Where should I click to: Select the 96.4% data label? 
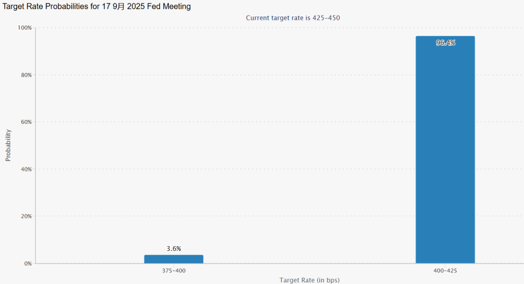(445, 43)
